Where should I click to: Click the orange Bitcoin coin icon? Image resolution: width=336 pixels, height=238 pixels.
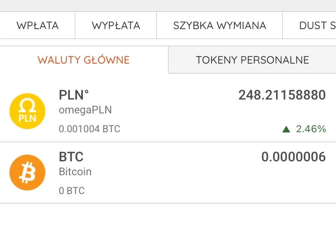coord(27,173)
